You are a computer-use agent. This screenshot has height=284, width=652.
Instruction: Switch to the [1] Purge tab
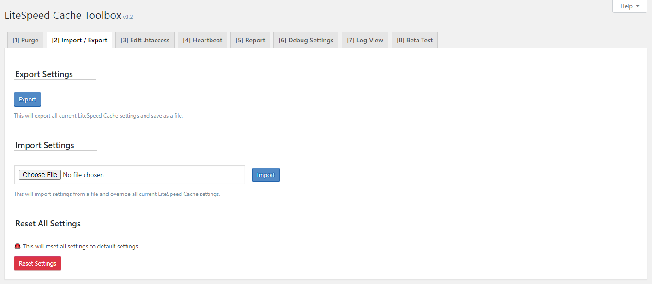click(25, 40)
